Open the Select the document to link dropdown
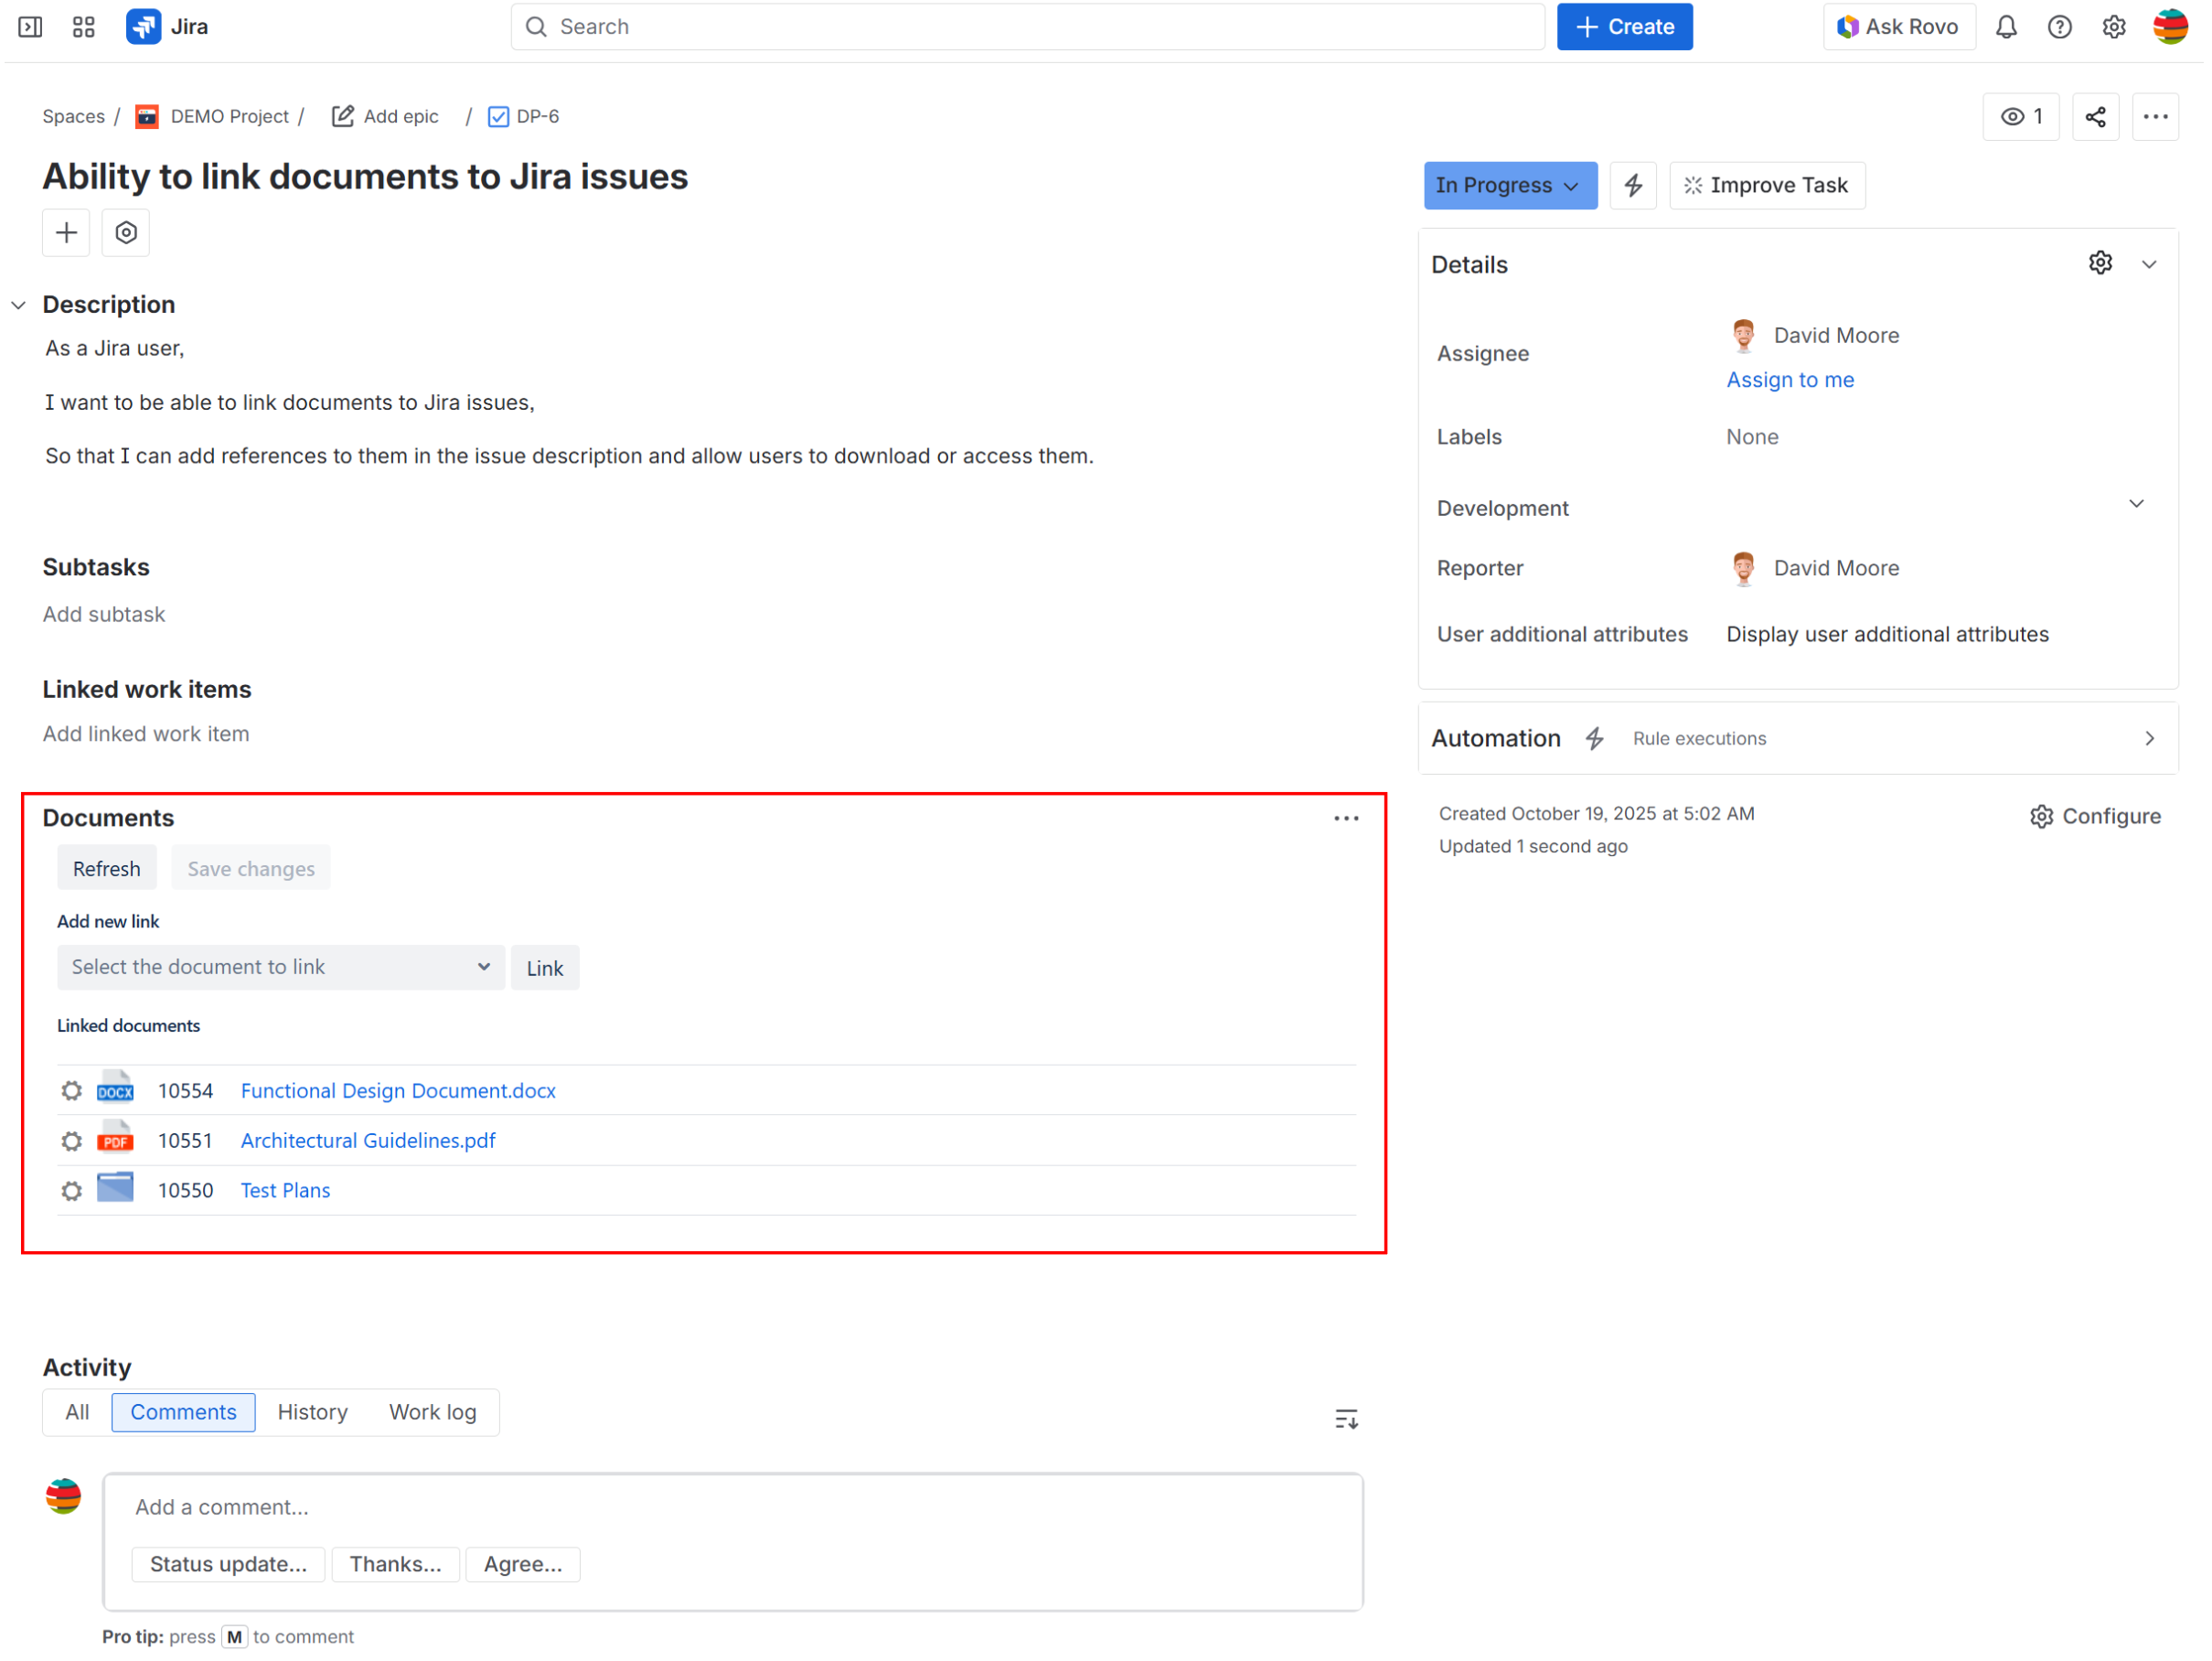This screenshot has height=1661, width=2212. (x=280, y=967)
